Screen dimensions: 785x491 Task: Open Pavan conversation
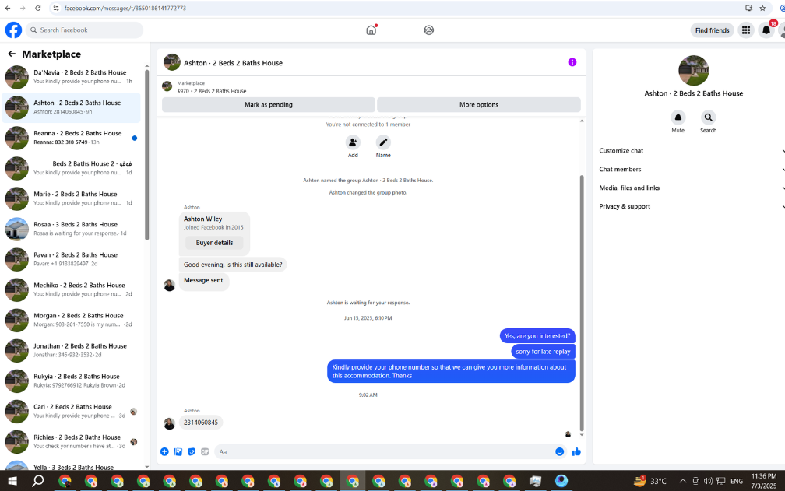pos(71,259)
